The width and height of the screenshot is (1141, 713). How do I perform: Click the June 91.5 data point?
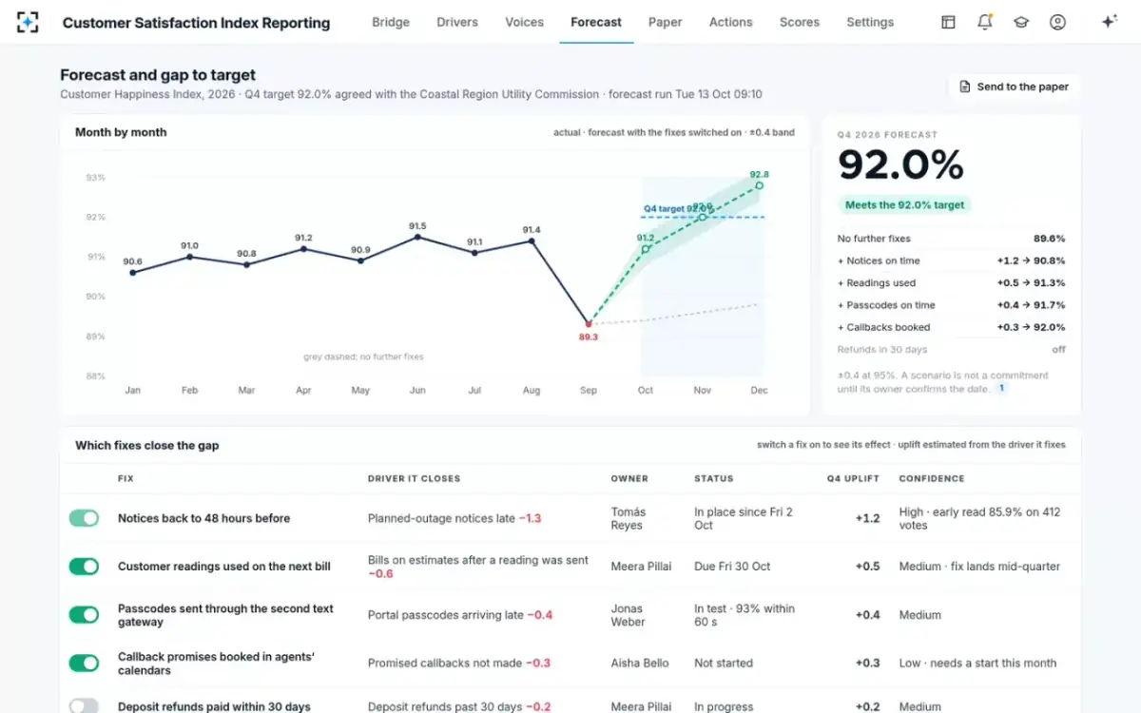tap(417, 237)
